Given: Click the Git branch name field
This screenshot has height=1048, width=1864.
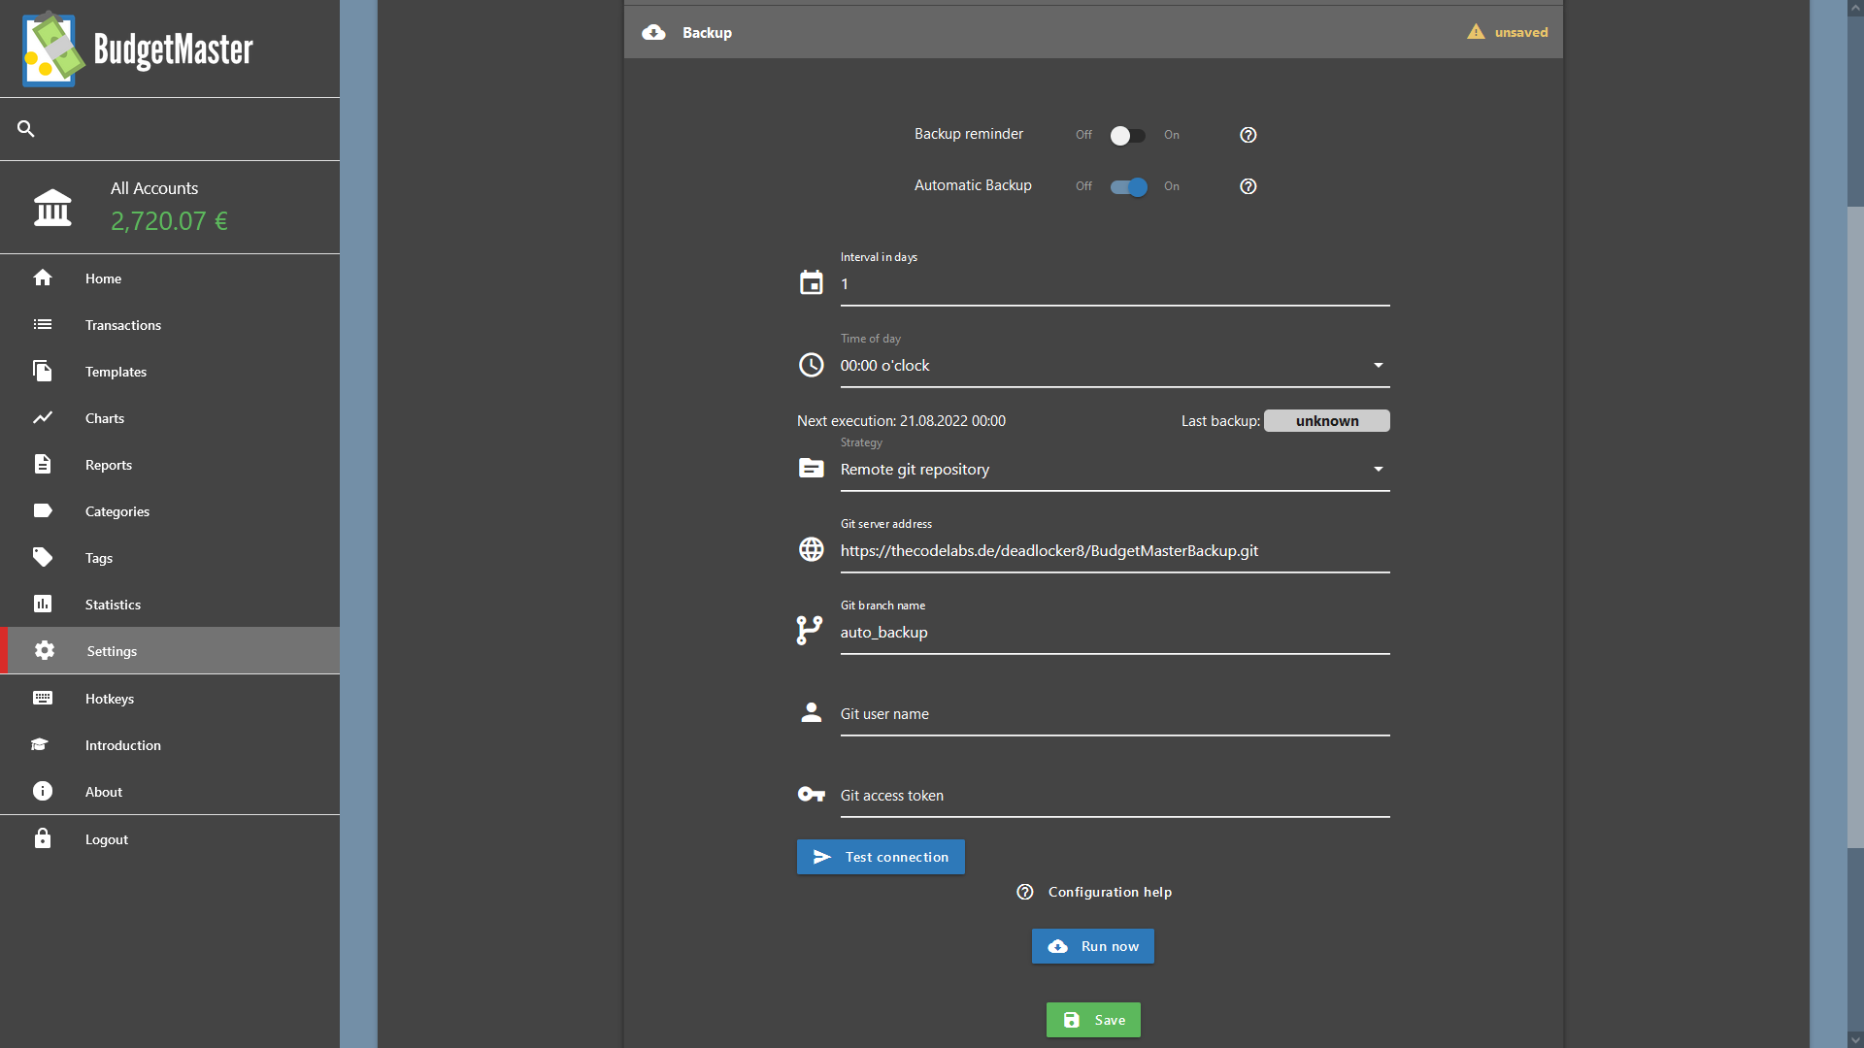Looking at the screenshot, I should 1115,632.
